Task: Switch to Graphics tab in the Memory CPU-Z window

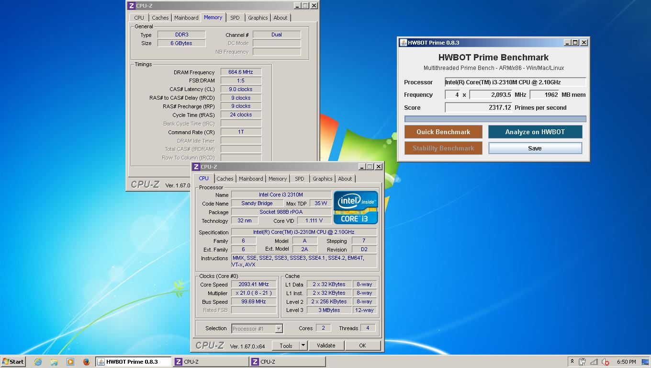Action: coord(258,18)
